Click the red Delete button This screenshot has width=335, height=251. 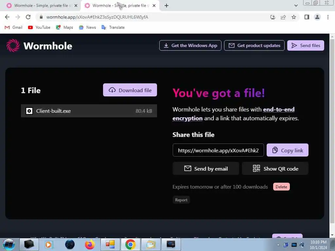[281, 187]
